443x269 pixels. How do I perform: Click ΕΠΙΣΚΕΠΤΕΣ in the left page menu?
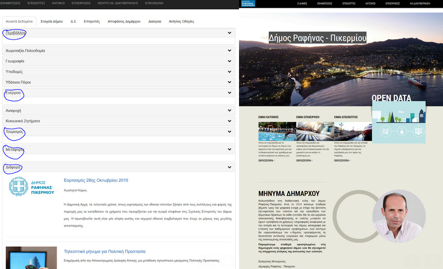pyautogui.click(x=36, y=3)
